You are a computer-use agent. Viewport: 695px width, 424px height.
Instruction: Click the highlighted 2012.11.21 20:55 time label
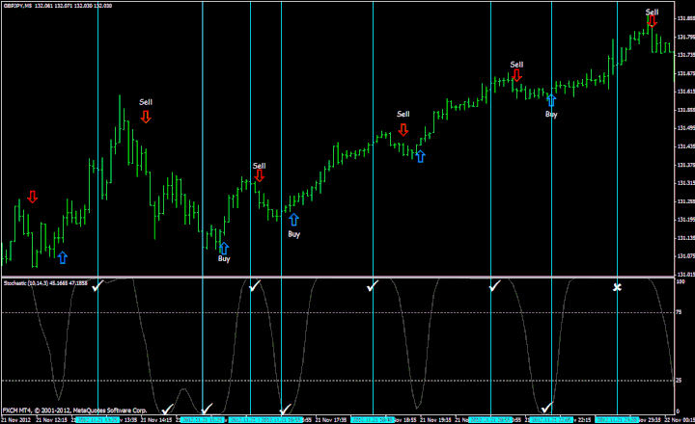coord(490,419)
